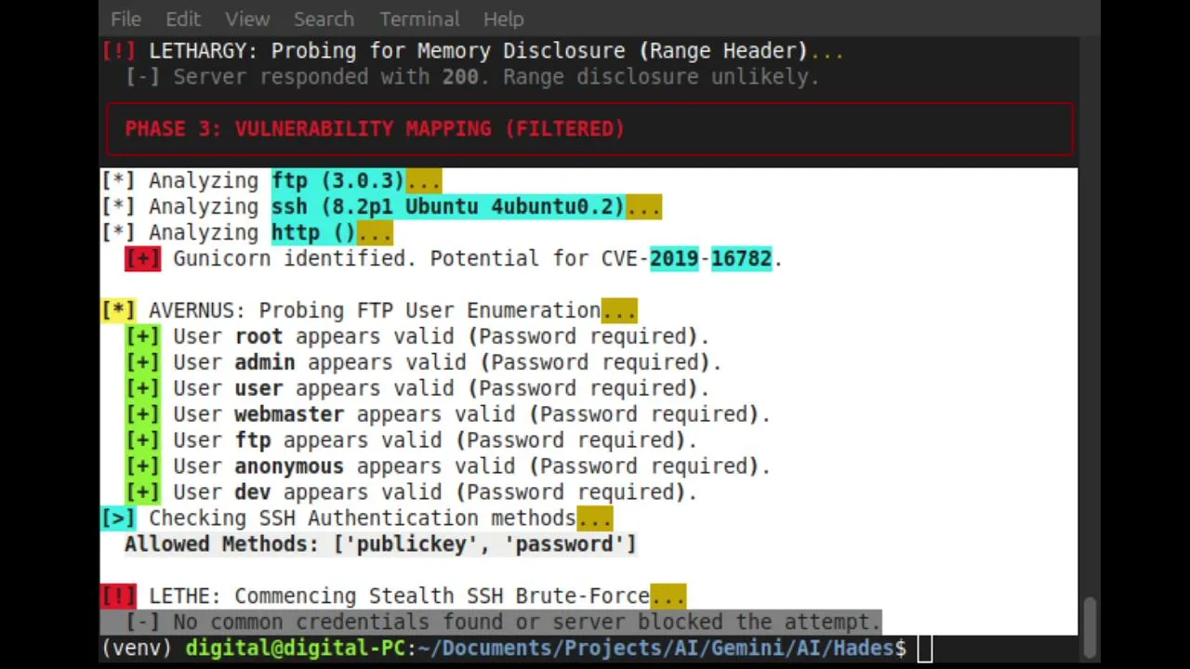Screen dimensions: 1190x669
Task: Click the username 'dev'
Action: pos(253,492)
